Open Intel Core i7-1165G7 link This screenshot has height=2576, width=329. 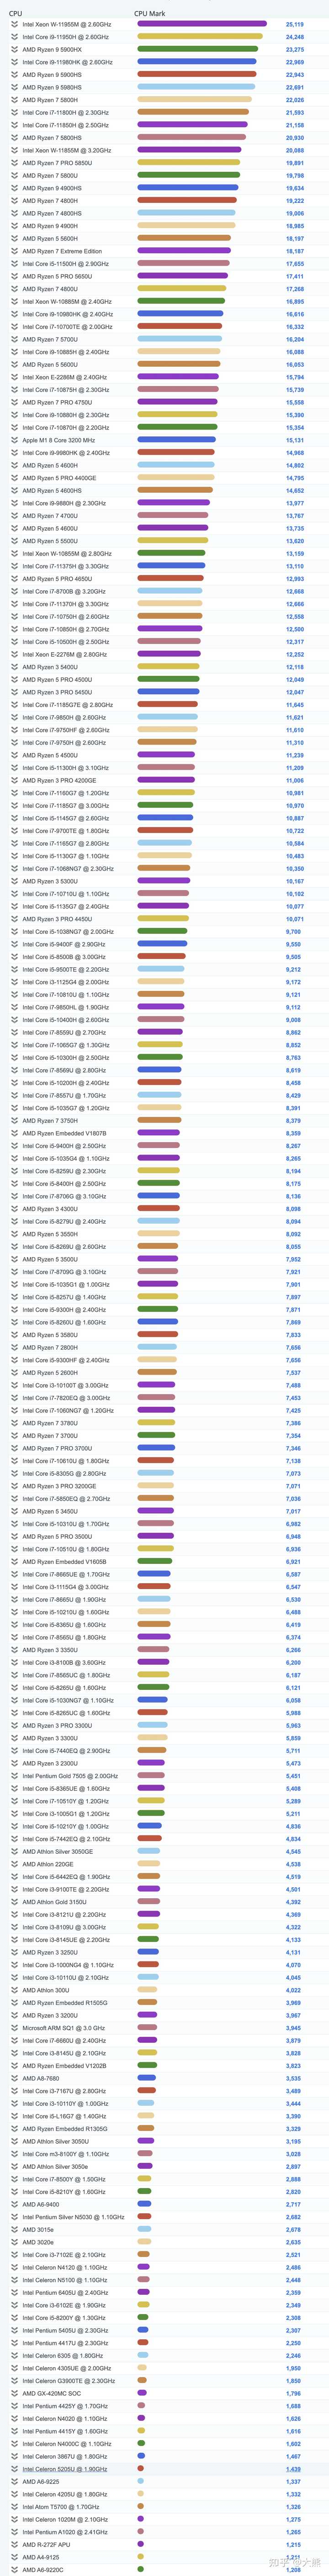coord(66,843)
